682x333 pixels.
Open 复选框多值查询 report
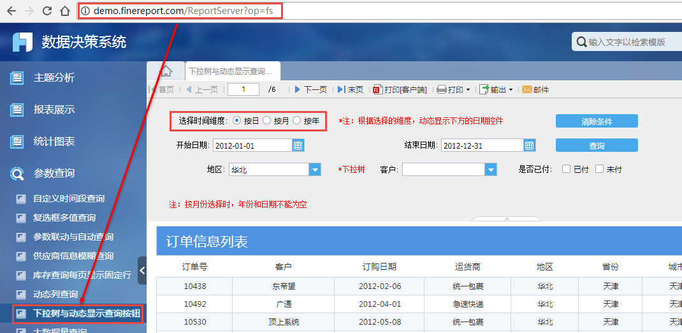(64, 218)
